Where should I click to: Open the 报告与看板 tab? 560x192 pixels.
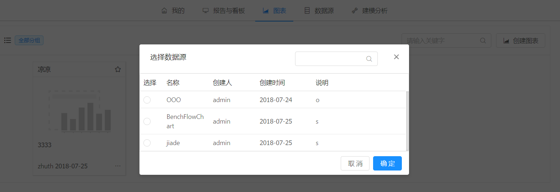tap(224, 11)
